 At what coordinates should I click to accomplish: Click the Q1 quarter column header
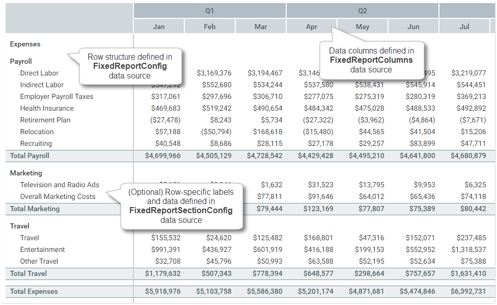click(210, 11)
